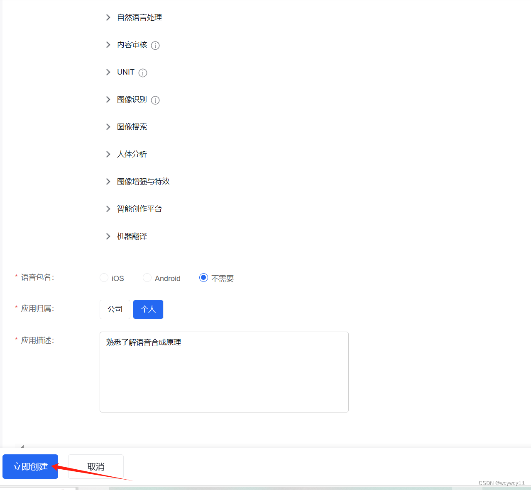
Task: Expand the 图像增强与特效 category chevron
Action: 108,182
